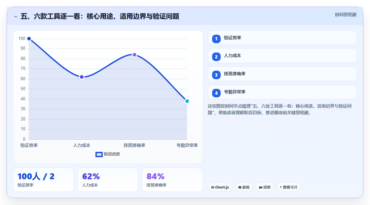Click the 84% 排班准确率 stat card

tap(172, 180)
